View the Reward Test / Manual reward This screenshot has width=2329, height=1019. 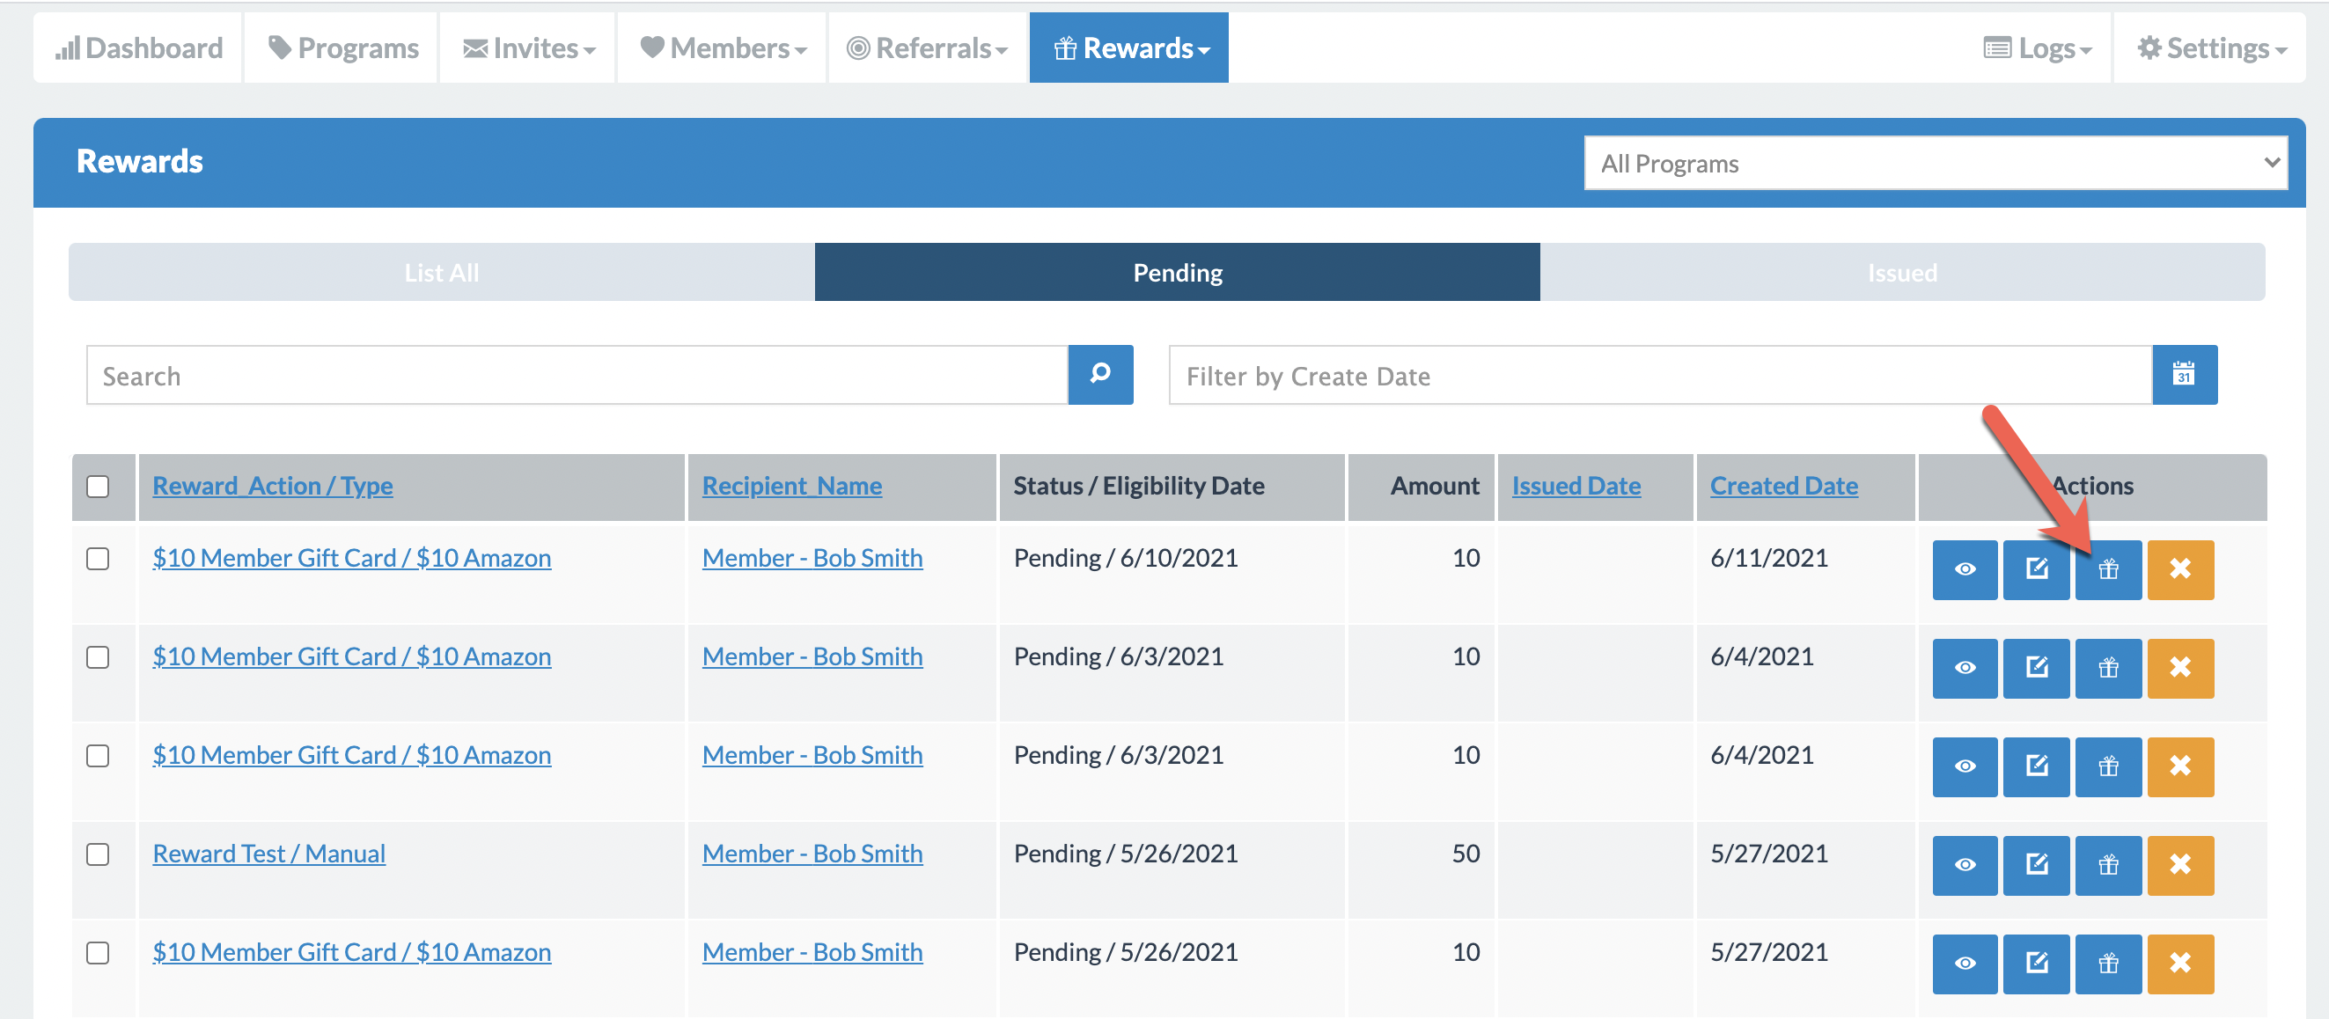coord(1964,865)
